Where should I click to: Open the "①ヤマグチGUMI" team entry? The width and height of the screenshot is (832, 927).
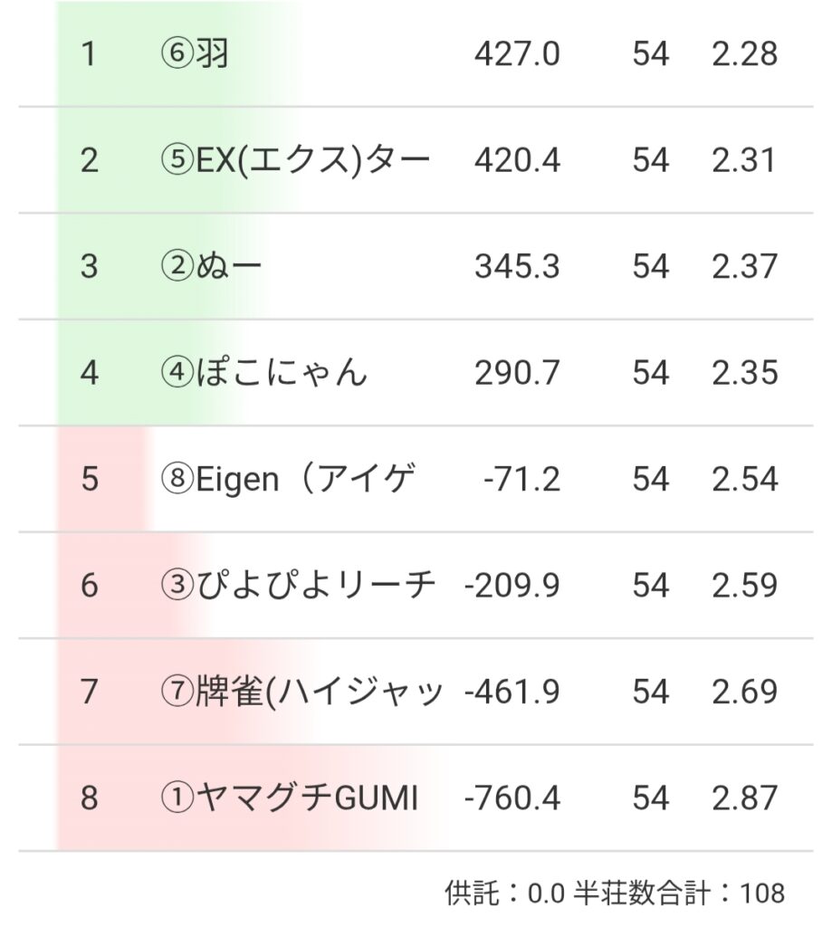(289, 798)
